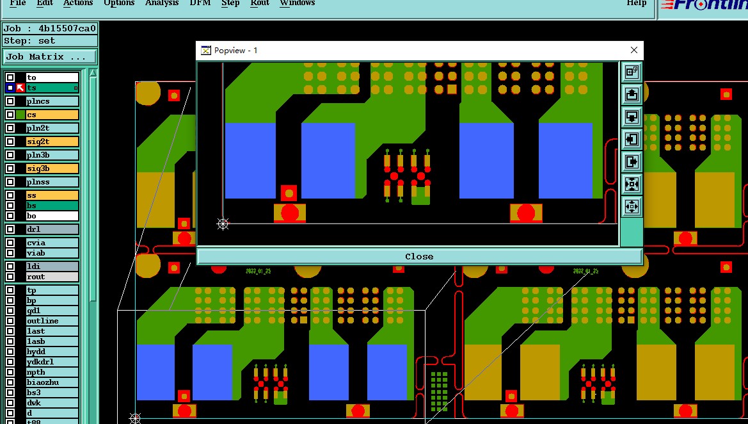Toggle the checkbox for the to layer
748x424 pixels.
click(x=10, y=77)
